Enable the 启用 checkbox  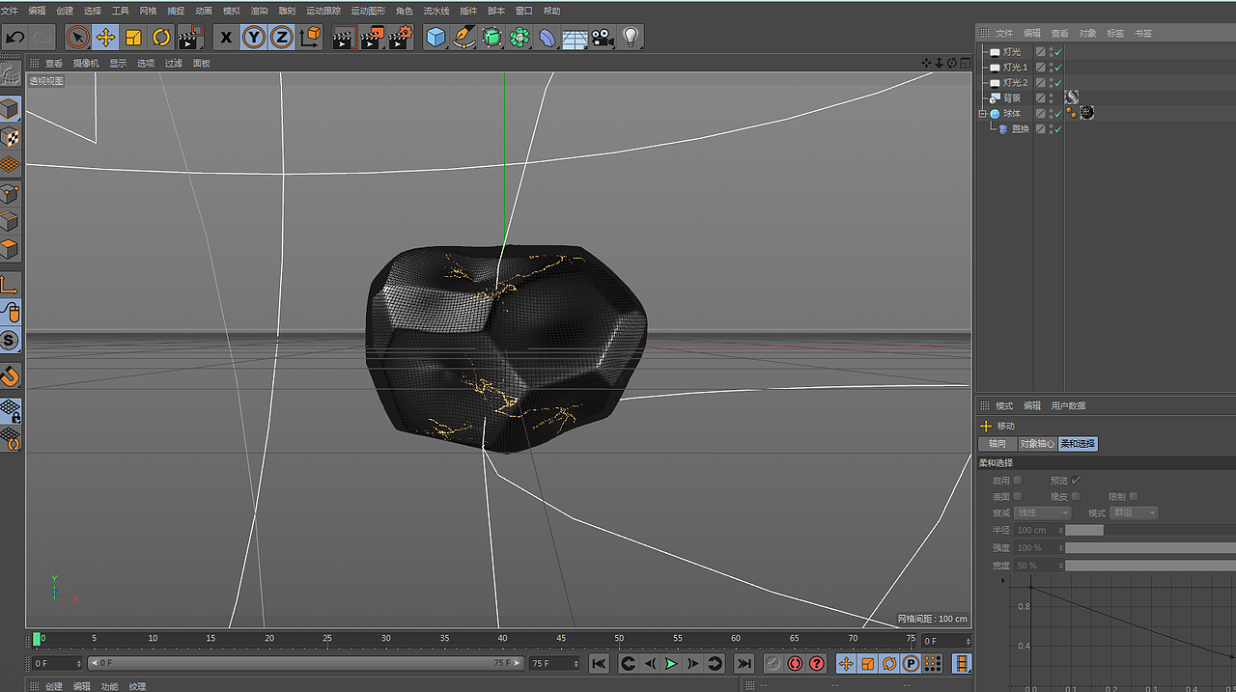1018,481
